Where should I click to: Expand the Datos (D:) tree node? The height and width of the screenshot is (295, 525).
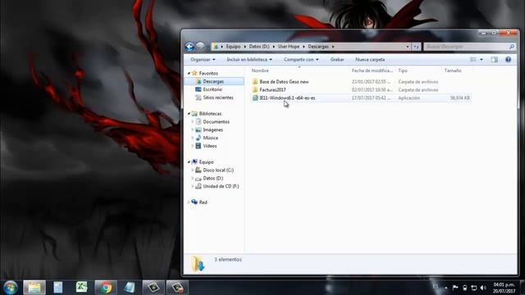point(193,179)
